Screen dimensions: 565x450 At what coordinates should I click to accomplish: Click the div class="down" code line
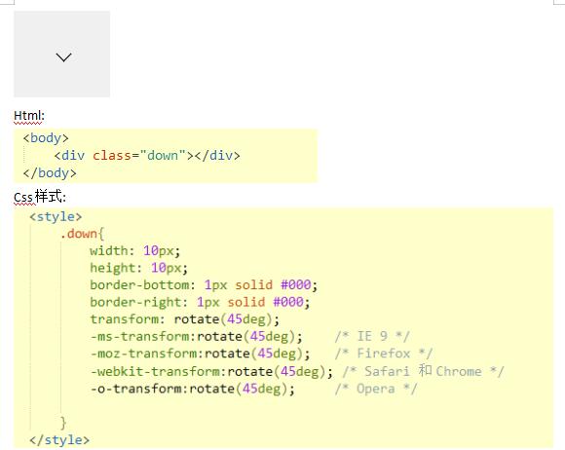pyautogui.click(x=147, y=156)
